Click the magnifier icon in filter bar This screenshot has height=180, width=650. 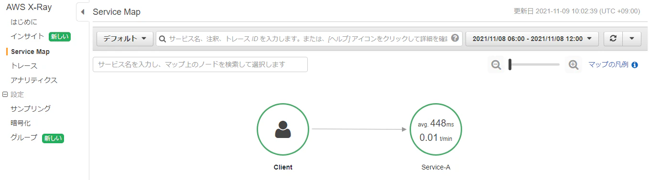[162, 39]
